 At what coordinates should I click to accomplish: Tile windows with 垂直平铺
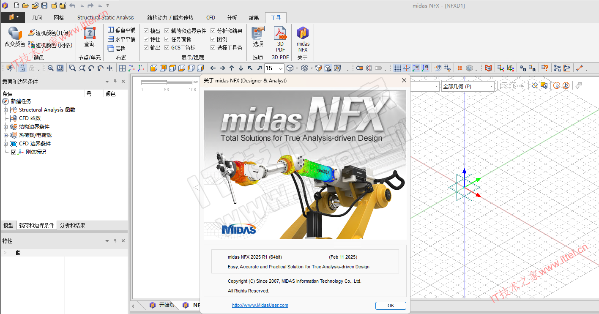pos(122,30)
